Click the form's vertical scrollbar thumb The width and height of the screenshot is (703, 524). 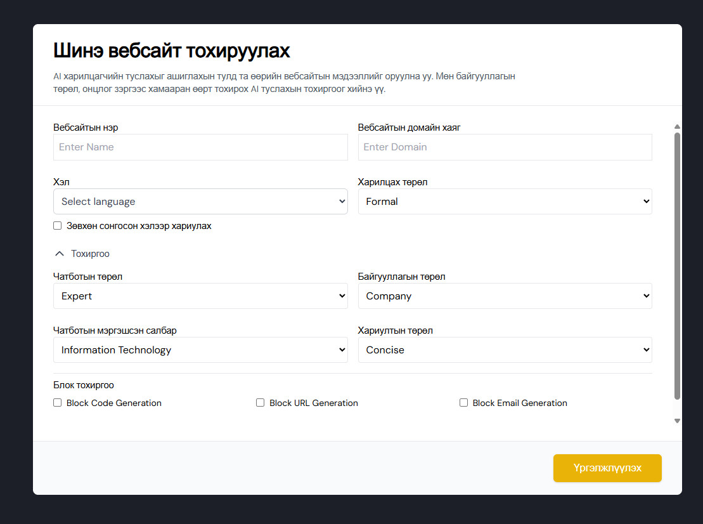pyautogui.click(x=677, y=266)
